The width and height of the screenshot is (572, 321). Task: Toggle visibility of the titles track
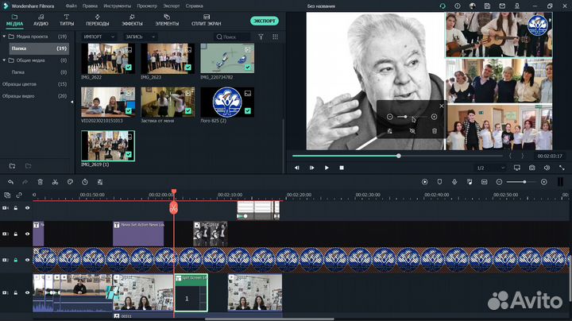click(27, 234)
